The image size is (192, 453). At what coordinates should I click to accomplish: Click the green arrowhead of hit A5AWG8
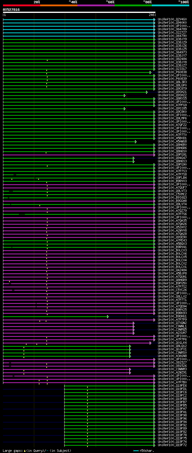[136, 142]
